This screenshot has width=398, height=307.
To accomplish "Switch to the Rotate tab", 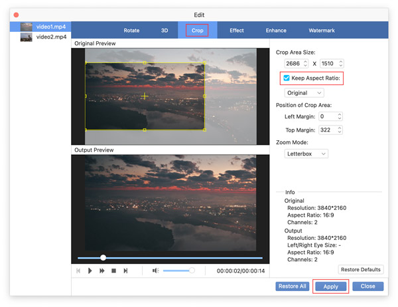I will click(131, 31).
